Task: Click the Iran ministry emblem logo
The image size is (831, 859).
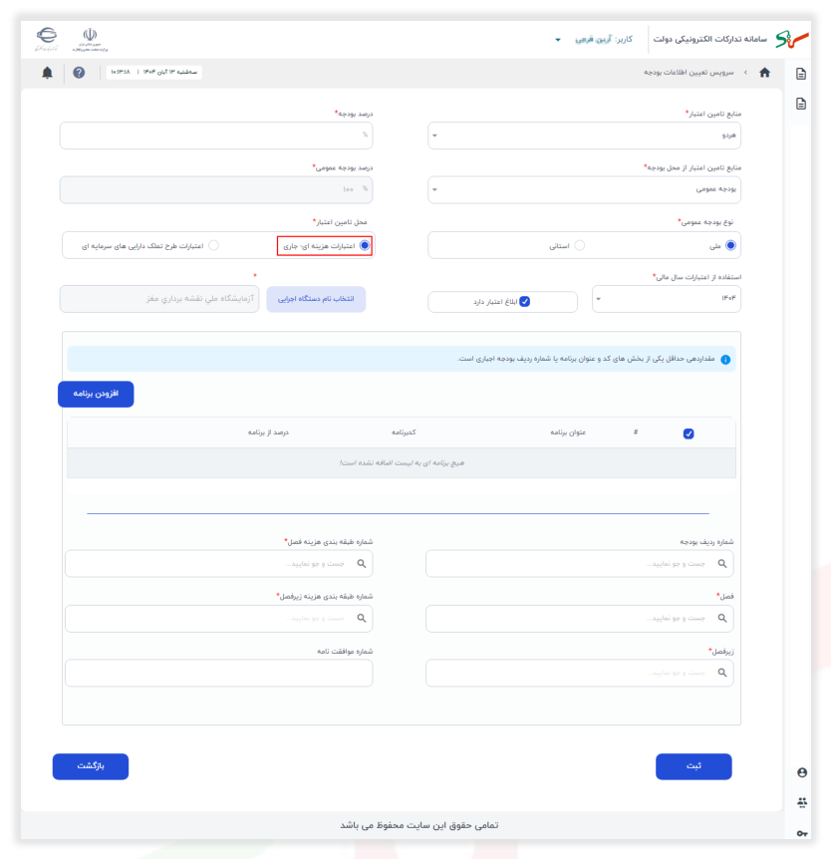Action: [x=90, y=40]
